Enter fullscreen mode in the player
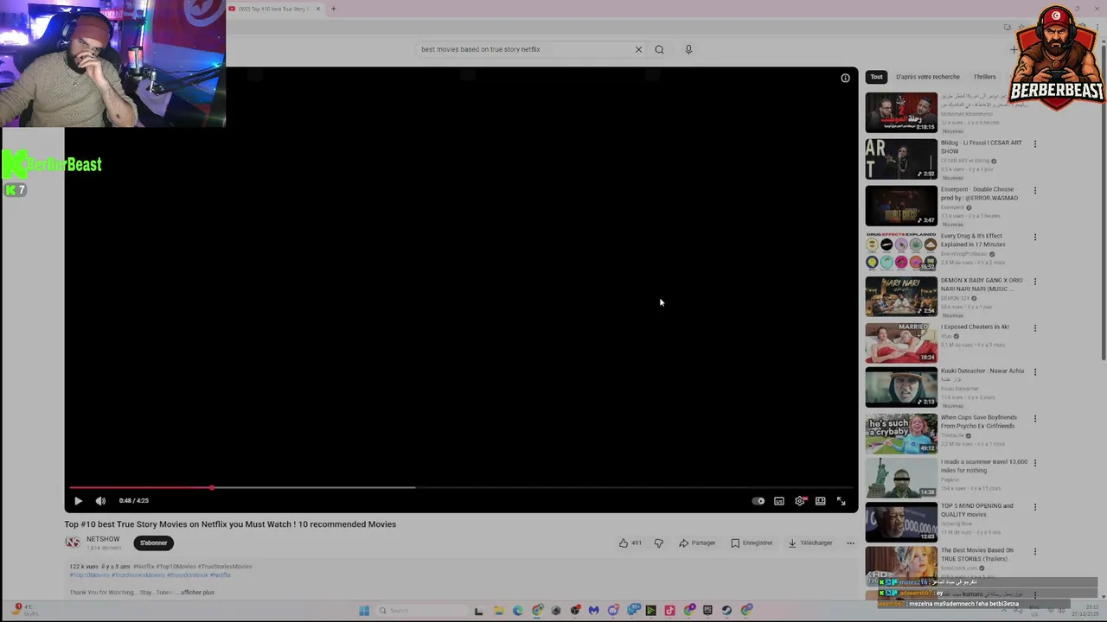The height and width of the screenshot is (622, 1107). tap(841, 501)
